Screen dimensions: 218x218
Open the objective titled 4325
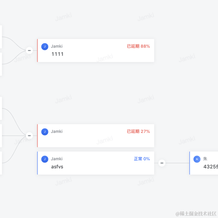210,167
